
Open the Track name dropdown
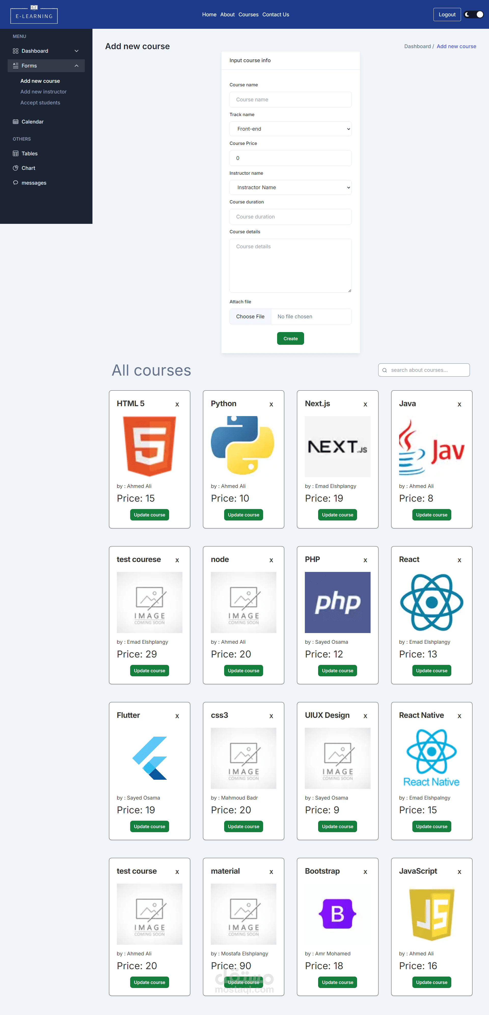pos(290,129)
